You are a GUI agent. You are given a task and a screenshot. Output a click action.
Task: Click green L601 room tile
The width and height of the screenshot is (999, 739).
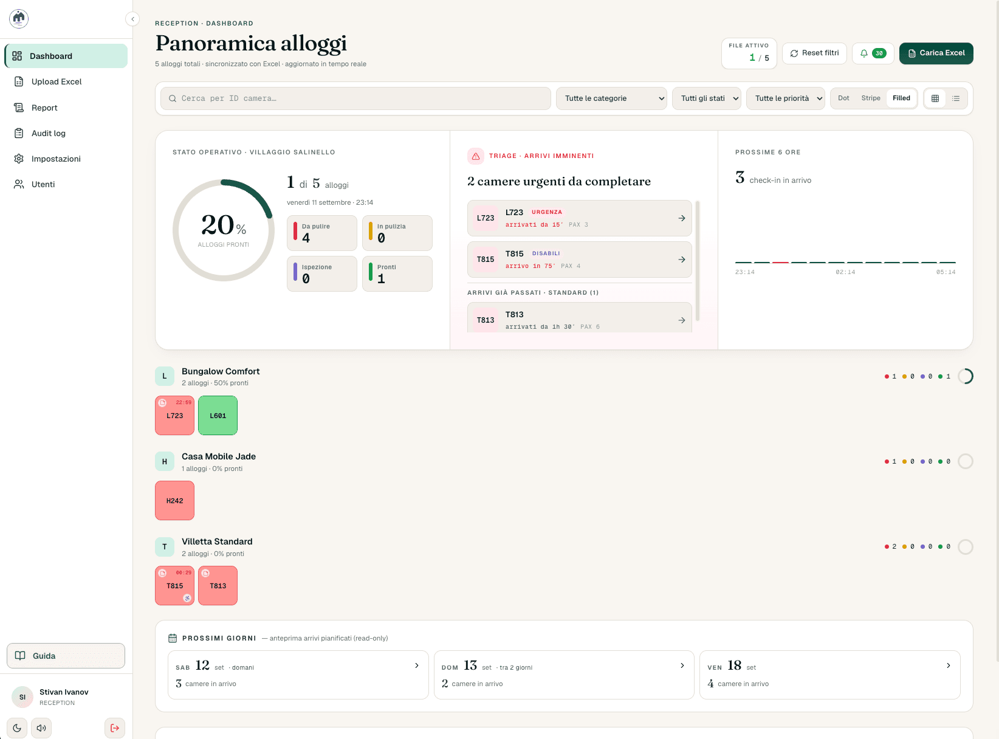click(x=218, y=416)
